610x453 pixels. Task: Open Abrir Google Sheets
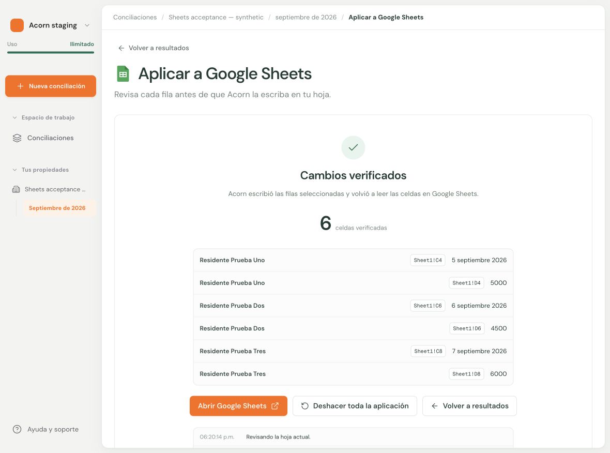(238, 406)
